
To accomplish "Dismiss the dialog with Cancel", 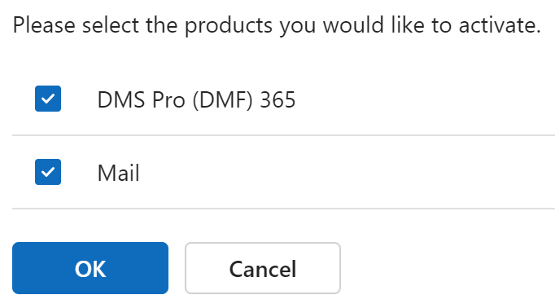I will [x=263, y=268].
